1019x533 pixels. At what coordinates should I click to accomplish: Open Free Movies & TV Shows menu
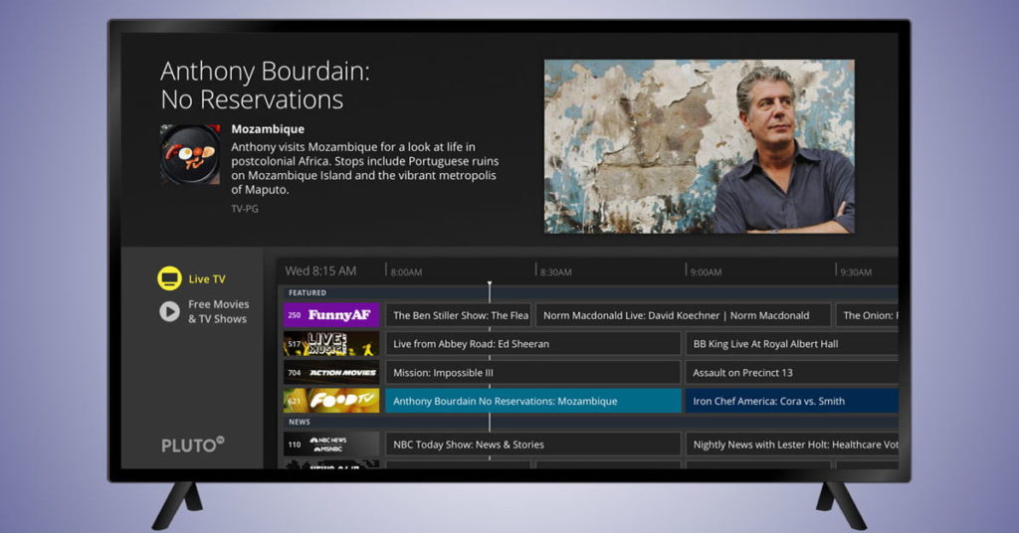pos(218,311)
